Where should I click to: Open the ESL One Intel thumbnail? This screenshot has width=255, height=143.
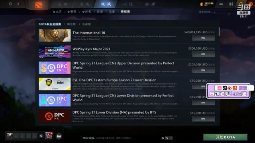click(x=55, y=84)
